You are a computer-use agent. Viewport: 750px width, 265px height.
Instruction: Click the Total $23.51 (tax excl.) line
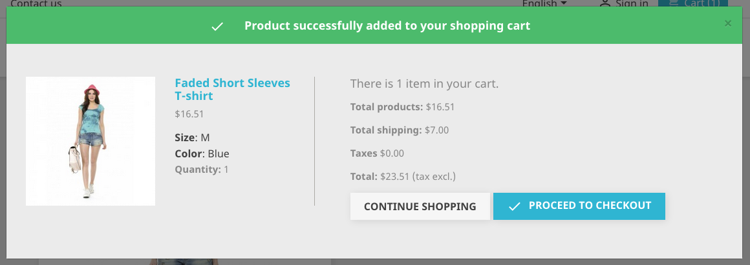(x=403, y=176)
